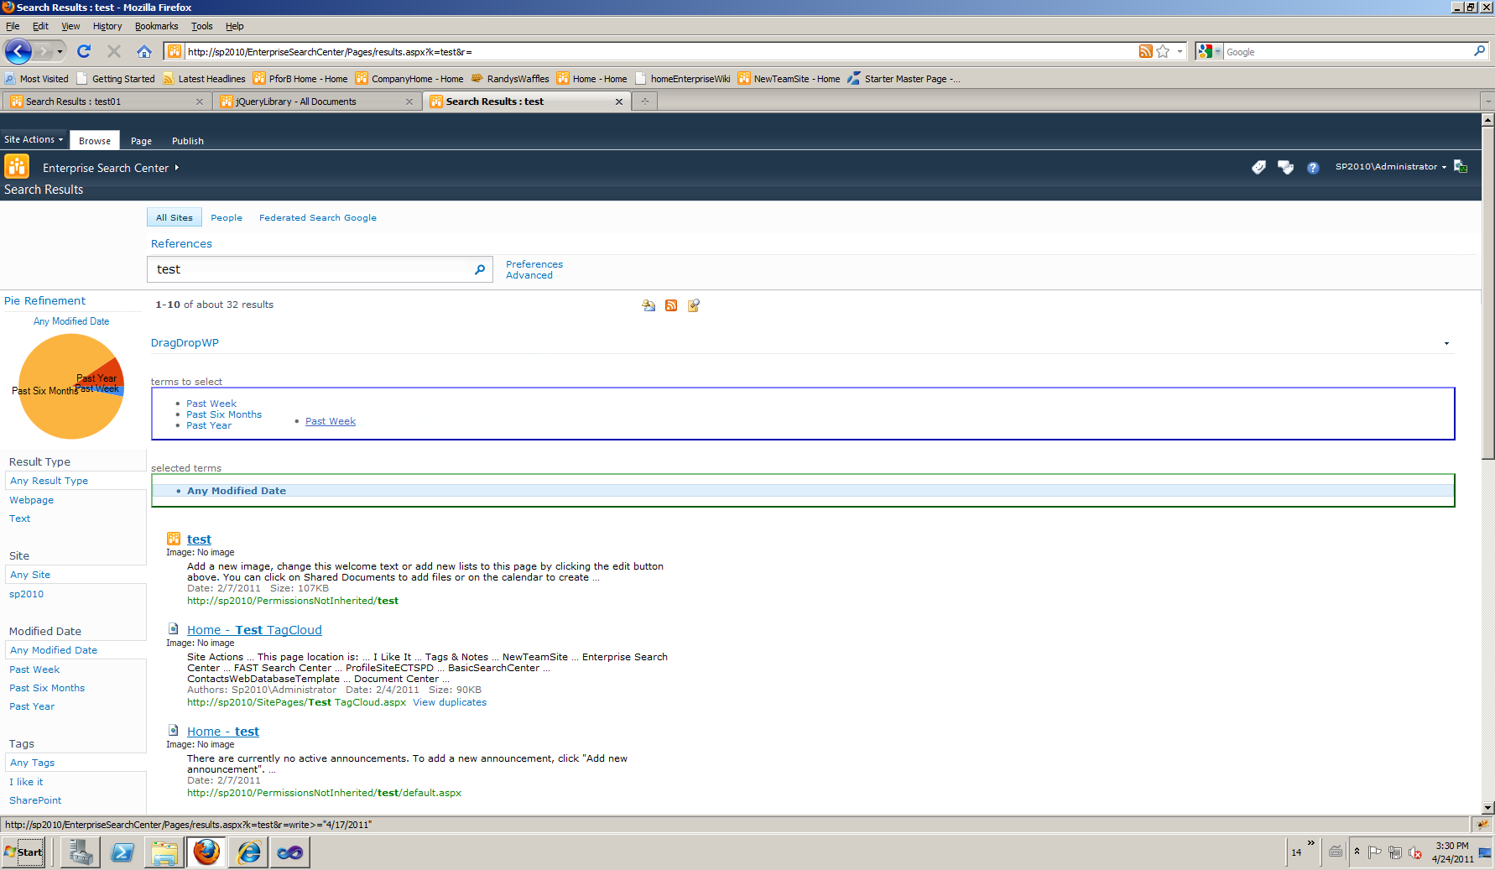This screenshot has height=870, width=1495.
Task: Open the Home - Test TagCloud result
Action: [x=254, y=630]
